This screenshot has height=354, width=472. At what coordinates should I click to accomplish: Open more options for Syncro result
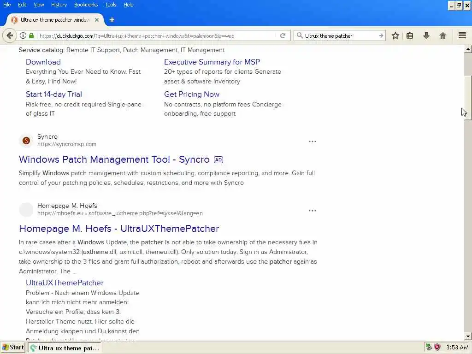point(313,142)
